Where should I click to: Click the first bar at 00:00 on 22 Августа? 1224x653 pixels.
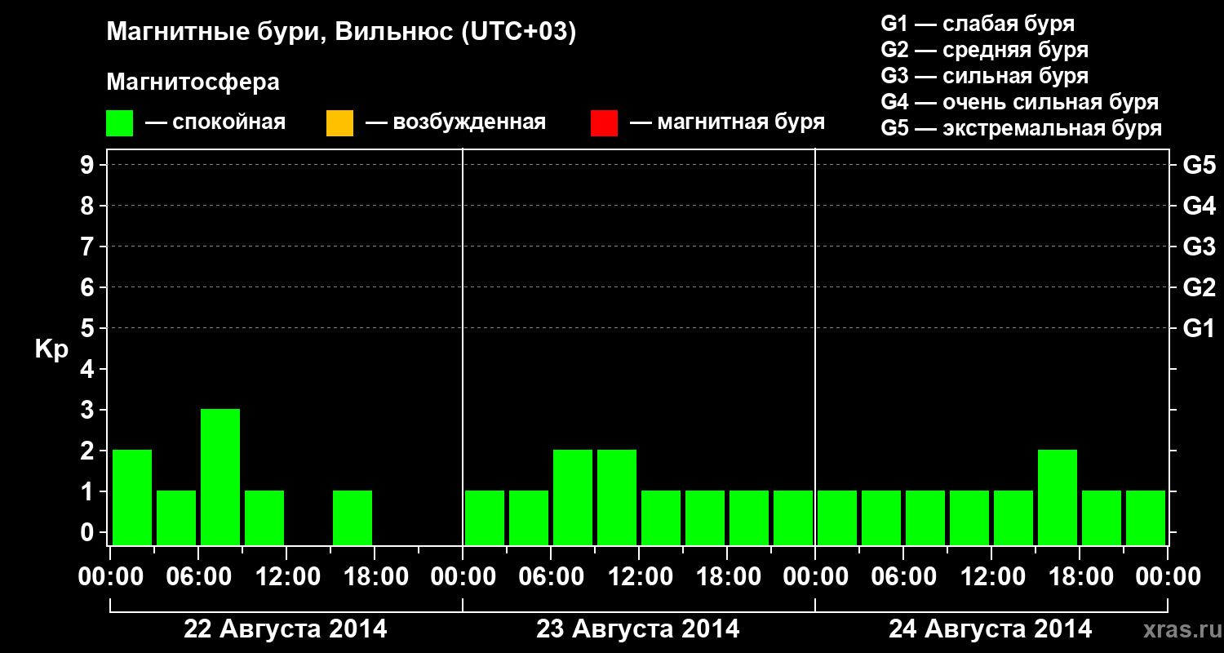132,497
